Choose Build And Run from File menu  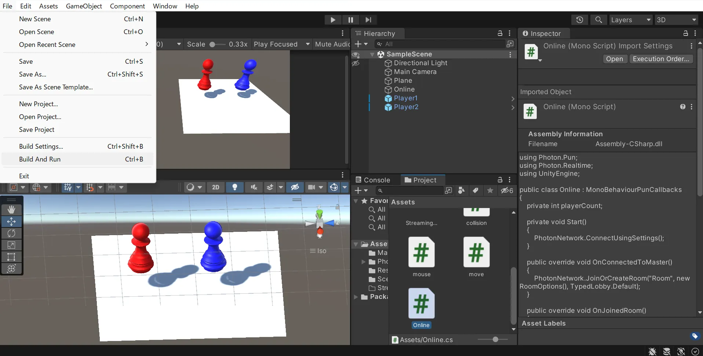click(x=77, y=159)
